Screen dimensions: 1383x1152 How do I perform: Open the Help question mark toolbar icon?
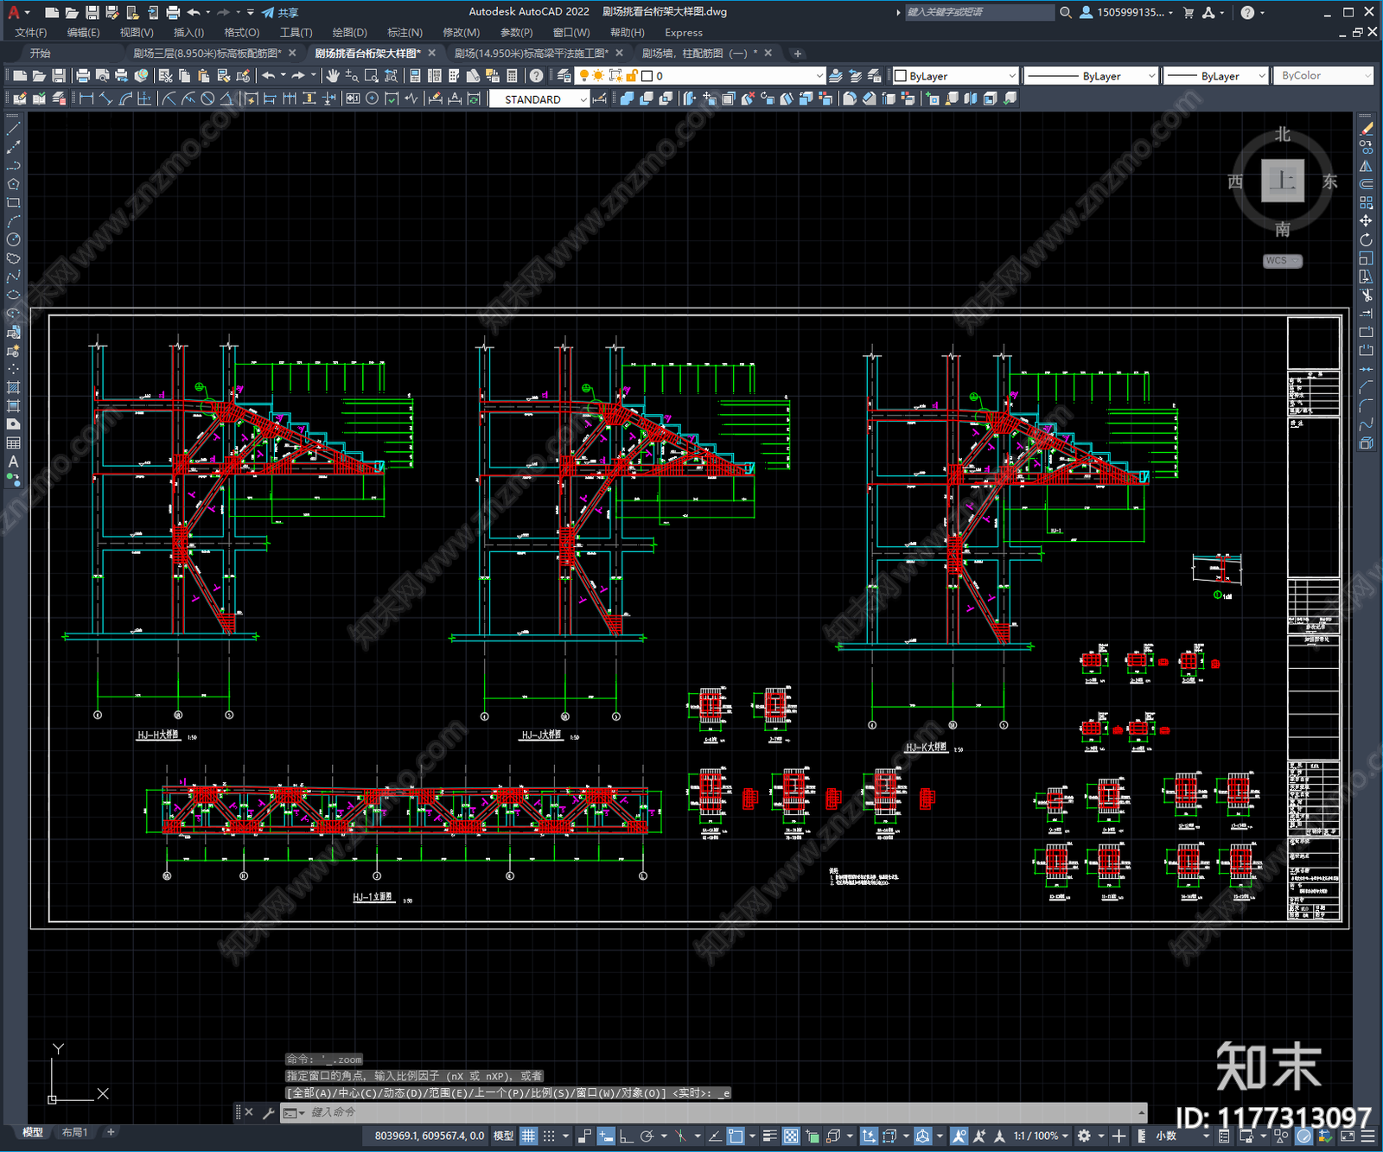[537, 76]
